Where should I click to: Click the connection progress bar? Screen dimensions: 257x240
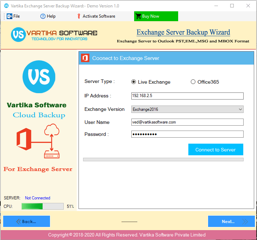[163, 160]
